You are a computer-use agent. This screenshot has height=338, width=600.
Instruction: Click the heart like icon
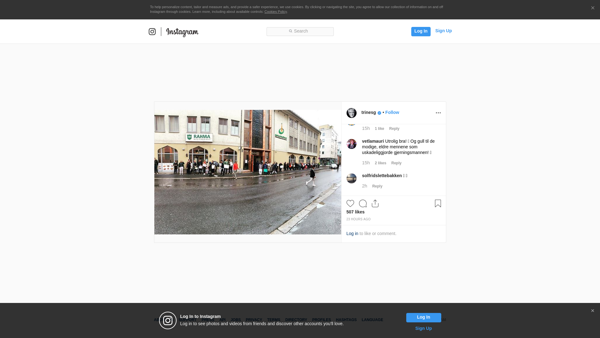(x=350, y=203)
